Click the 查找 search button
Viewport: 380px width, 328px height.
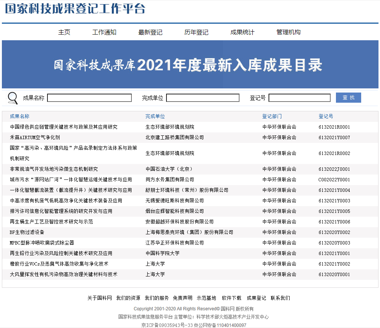click(x=348, y=98)
